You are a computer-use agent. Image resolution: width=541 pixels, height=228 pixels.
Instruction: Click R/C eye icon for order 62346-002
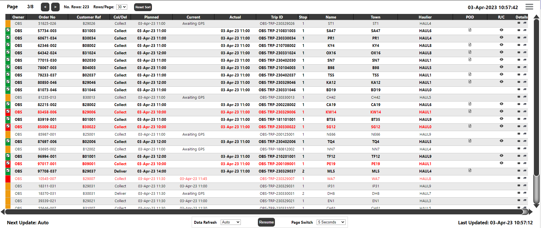(502, 45)
